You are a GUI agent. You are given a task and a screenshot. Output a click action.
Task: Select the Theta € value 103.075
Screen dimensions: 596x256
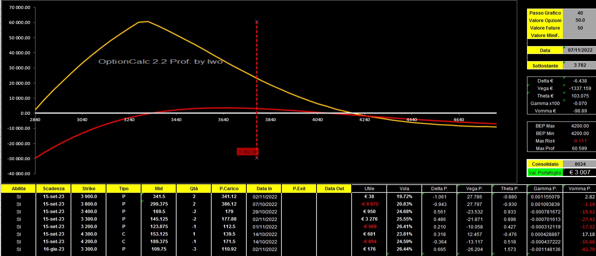click(x=579, y=96)
